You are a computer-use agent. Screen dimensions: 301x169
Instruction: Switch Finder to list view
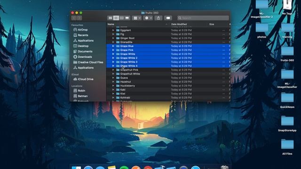tap(116, 18)
